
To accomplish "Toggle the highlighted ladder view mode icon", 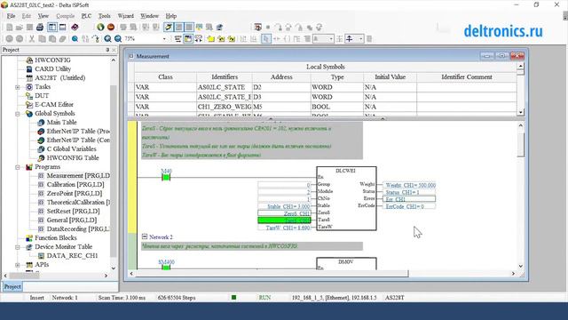I will 187,38.
